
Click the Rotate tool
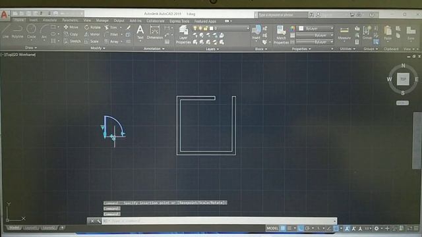(92, 27)
